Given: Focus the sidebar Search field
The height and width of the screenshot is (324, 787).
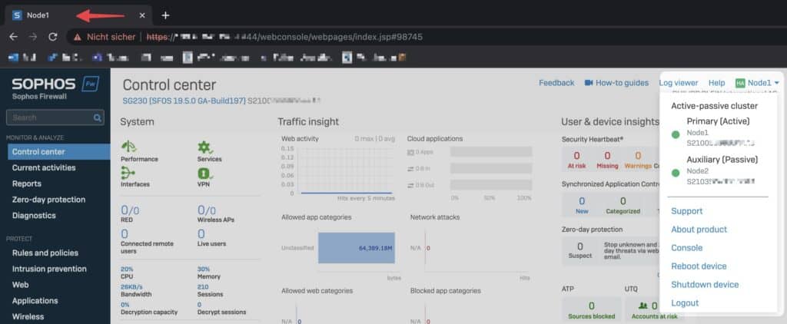Looking at the screenshot, I should pyautogui.click(x=50, y=118).
